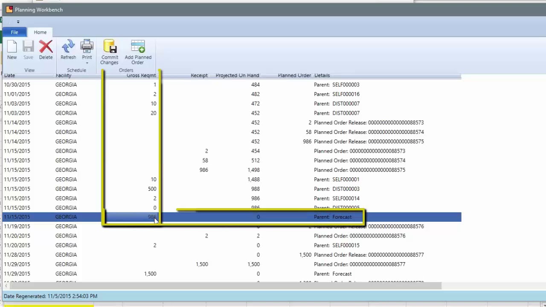Click Planned Order Release ending 88573
546x307 pixels.
[x=369, y=122]
